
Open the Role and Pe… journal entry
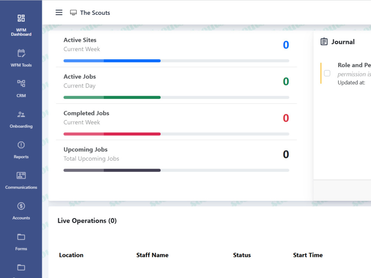[x=354, y=65]
